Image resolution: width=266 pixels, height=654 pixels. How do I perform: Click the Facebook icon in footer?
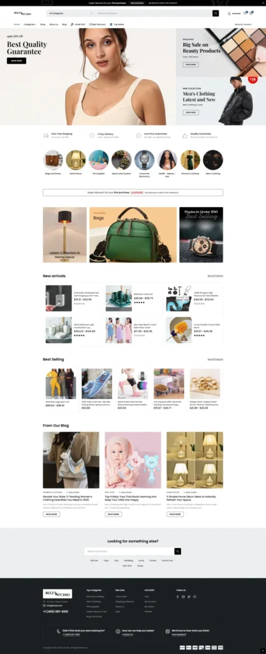point(178,597)
